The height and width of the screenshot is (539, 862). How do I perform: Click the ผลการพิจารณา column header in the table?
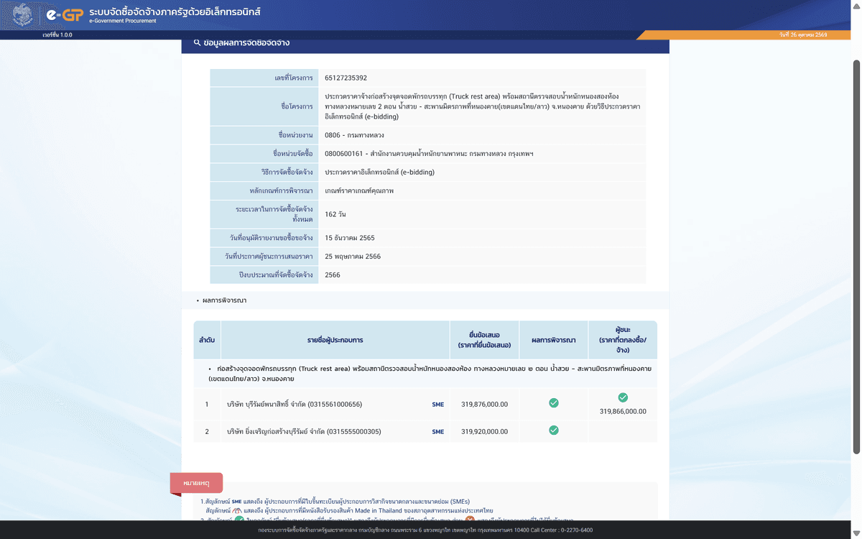click(554, 340)
